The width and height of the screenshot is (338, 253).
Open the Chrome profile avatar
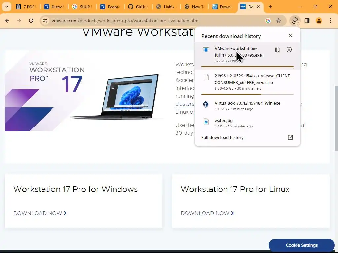pyautogui.click(x=319, y=21)
